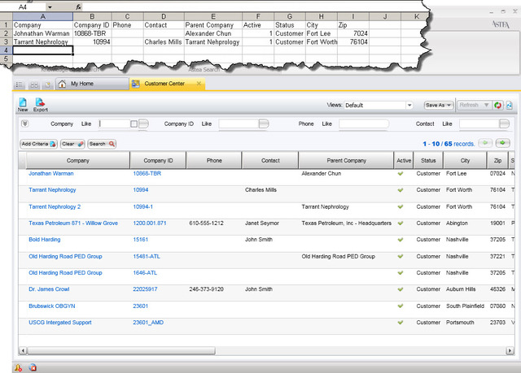Sort by the Parent Company column header
The height and width of the screenshot is (373, 521).
[346, 160]
